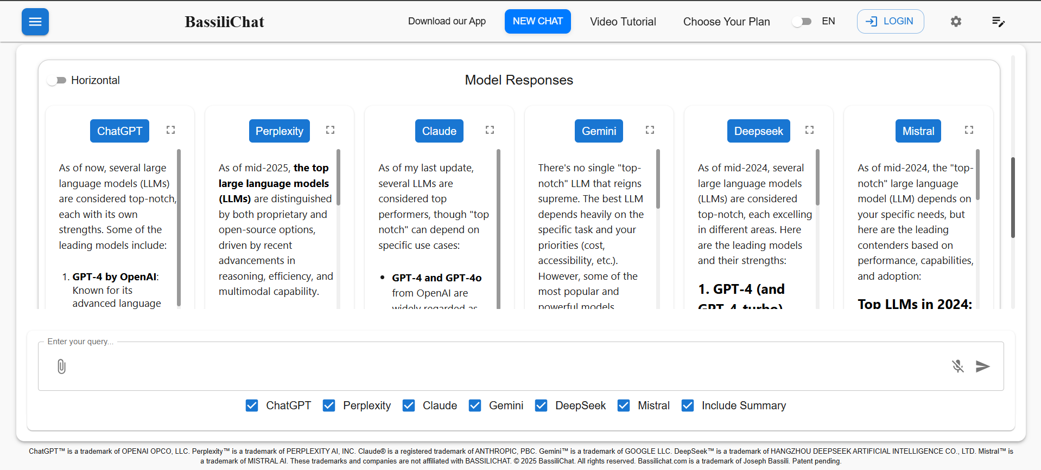Toggle the Horizontal layout switch
The height and width of the screenshot is (470, 1041).
point(56,80)
